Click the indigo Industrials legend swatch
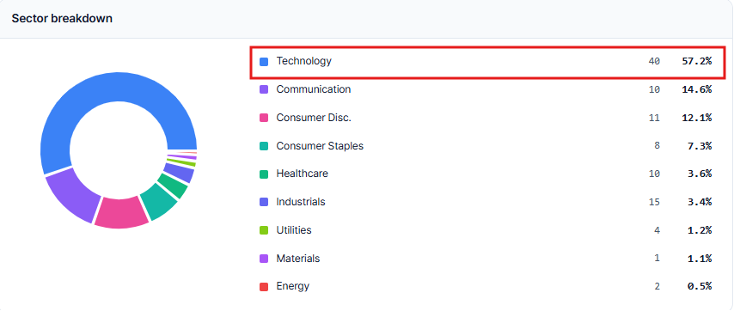 tap(264, 202)
